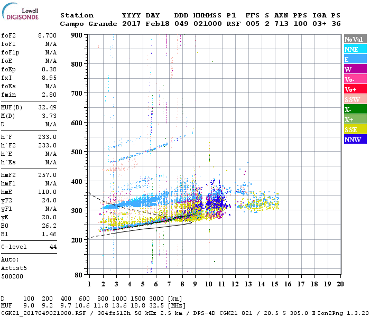
Task: Select the Vo+ red legend swatch
Action: [x=355, y=89]
